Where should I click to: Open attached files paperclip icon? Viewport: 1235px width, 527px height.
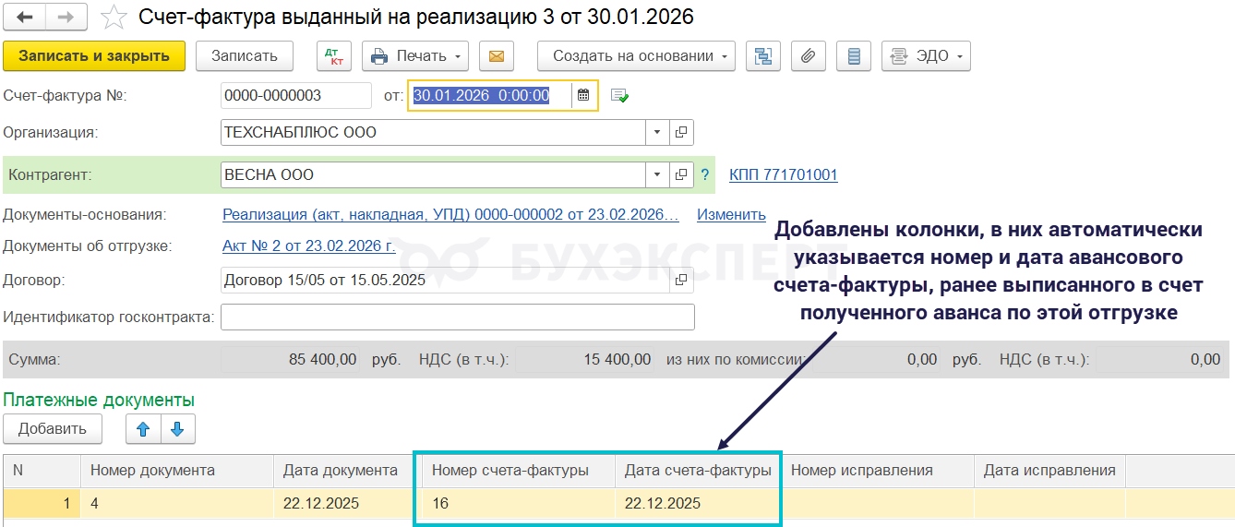coord(808,55)
